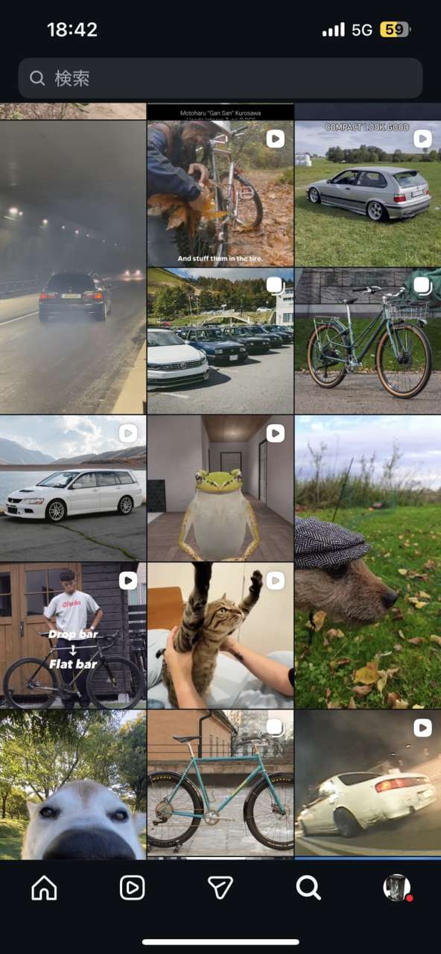Open the man fixing bicycle with leaves reel

(x=220, y=194)
